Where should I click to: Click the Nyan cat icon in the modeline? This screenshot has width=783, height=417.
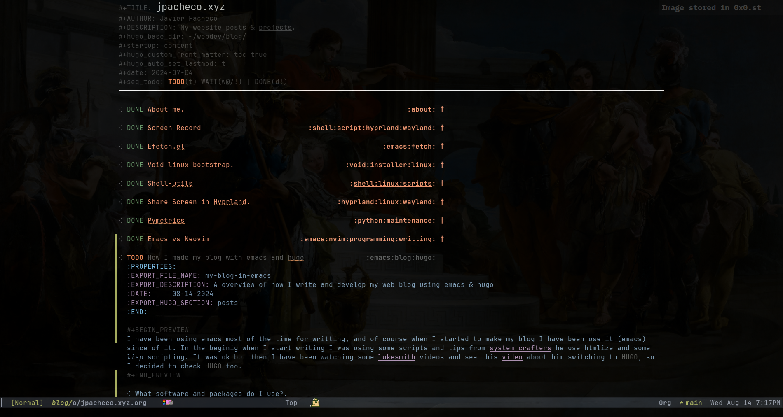coord(168,403)
